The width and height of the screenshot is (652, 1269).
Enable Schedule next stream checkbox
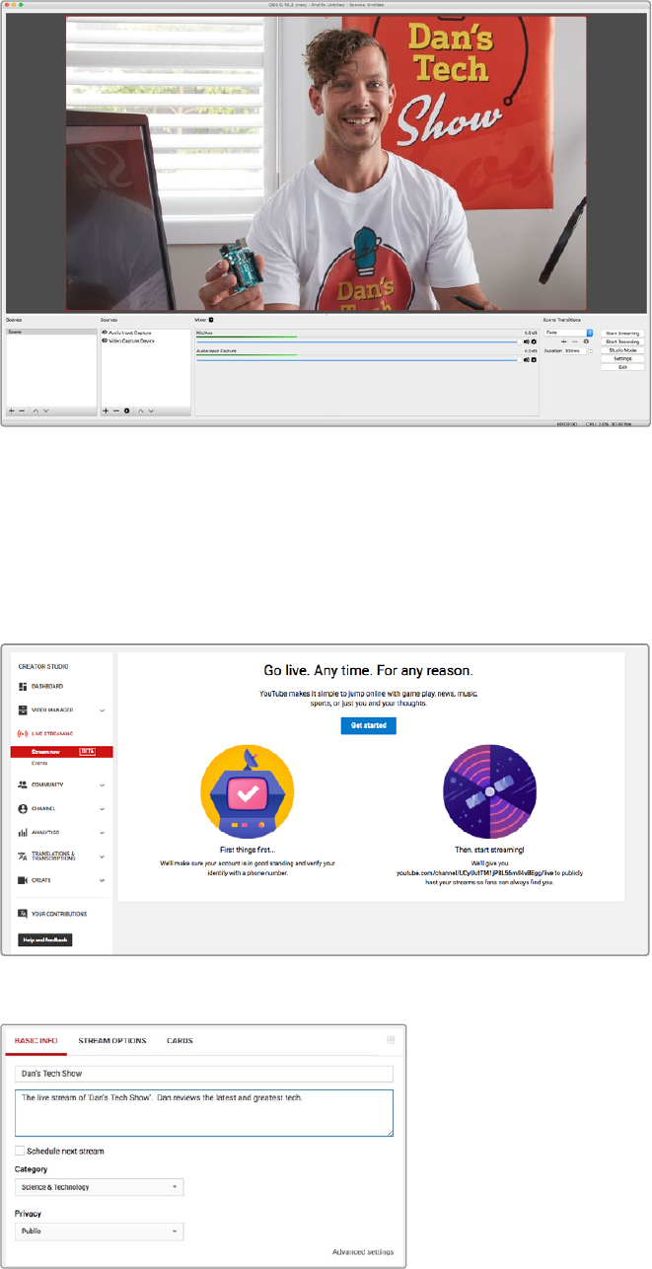tap(20, 1151)
